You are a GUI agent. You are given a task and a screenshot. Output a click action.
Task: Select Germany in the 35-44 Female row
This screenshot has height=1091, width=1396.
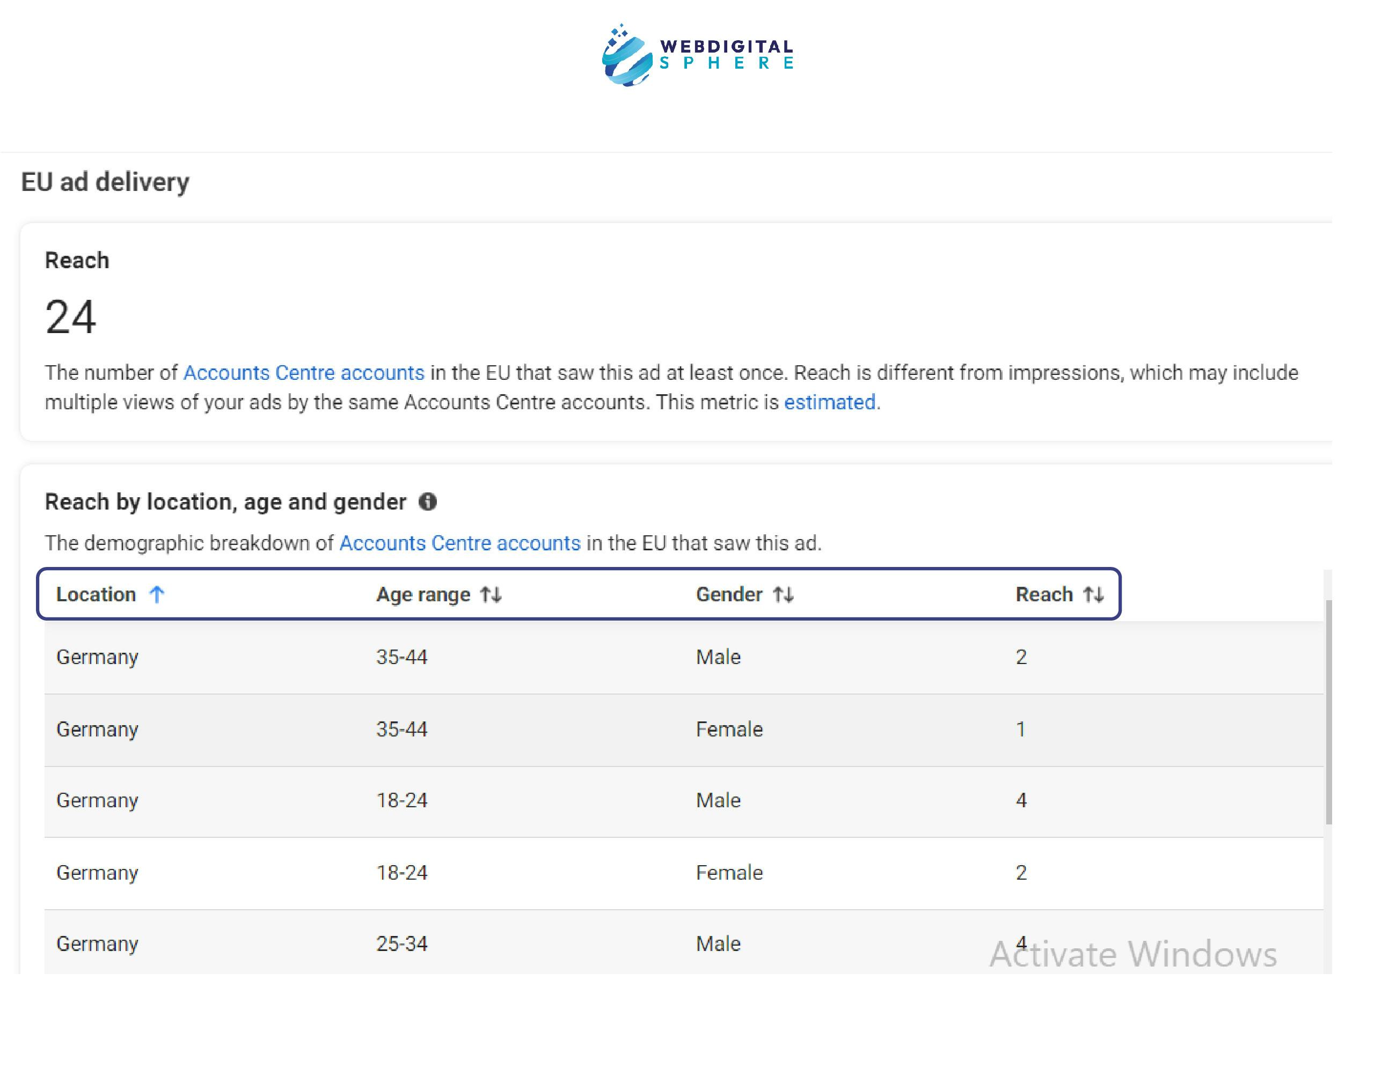click(x=97, y=729)
